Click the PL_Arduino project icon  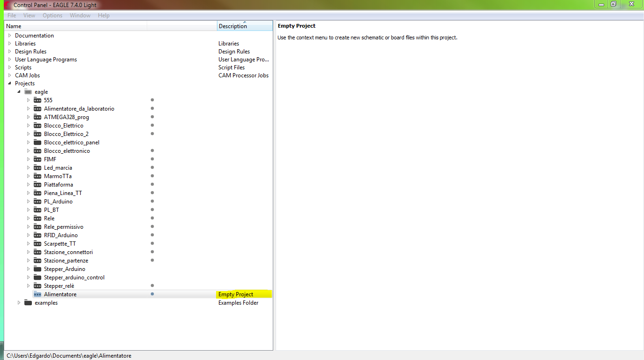pyautogui.click(x=37, y=202)
